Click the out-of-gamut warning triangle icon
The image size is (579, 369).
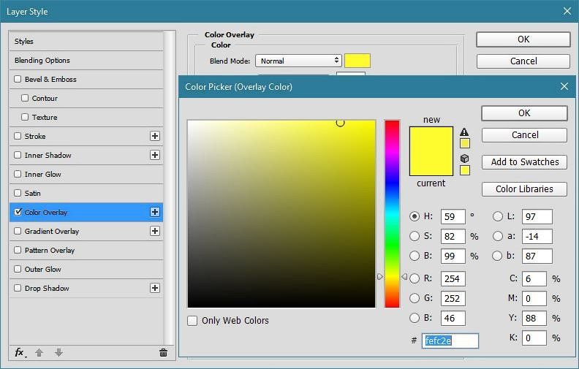pos(464,132)
